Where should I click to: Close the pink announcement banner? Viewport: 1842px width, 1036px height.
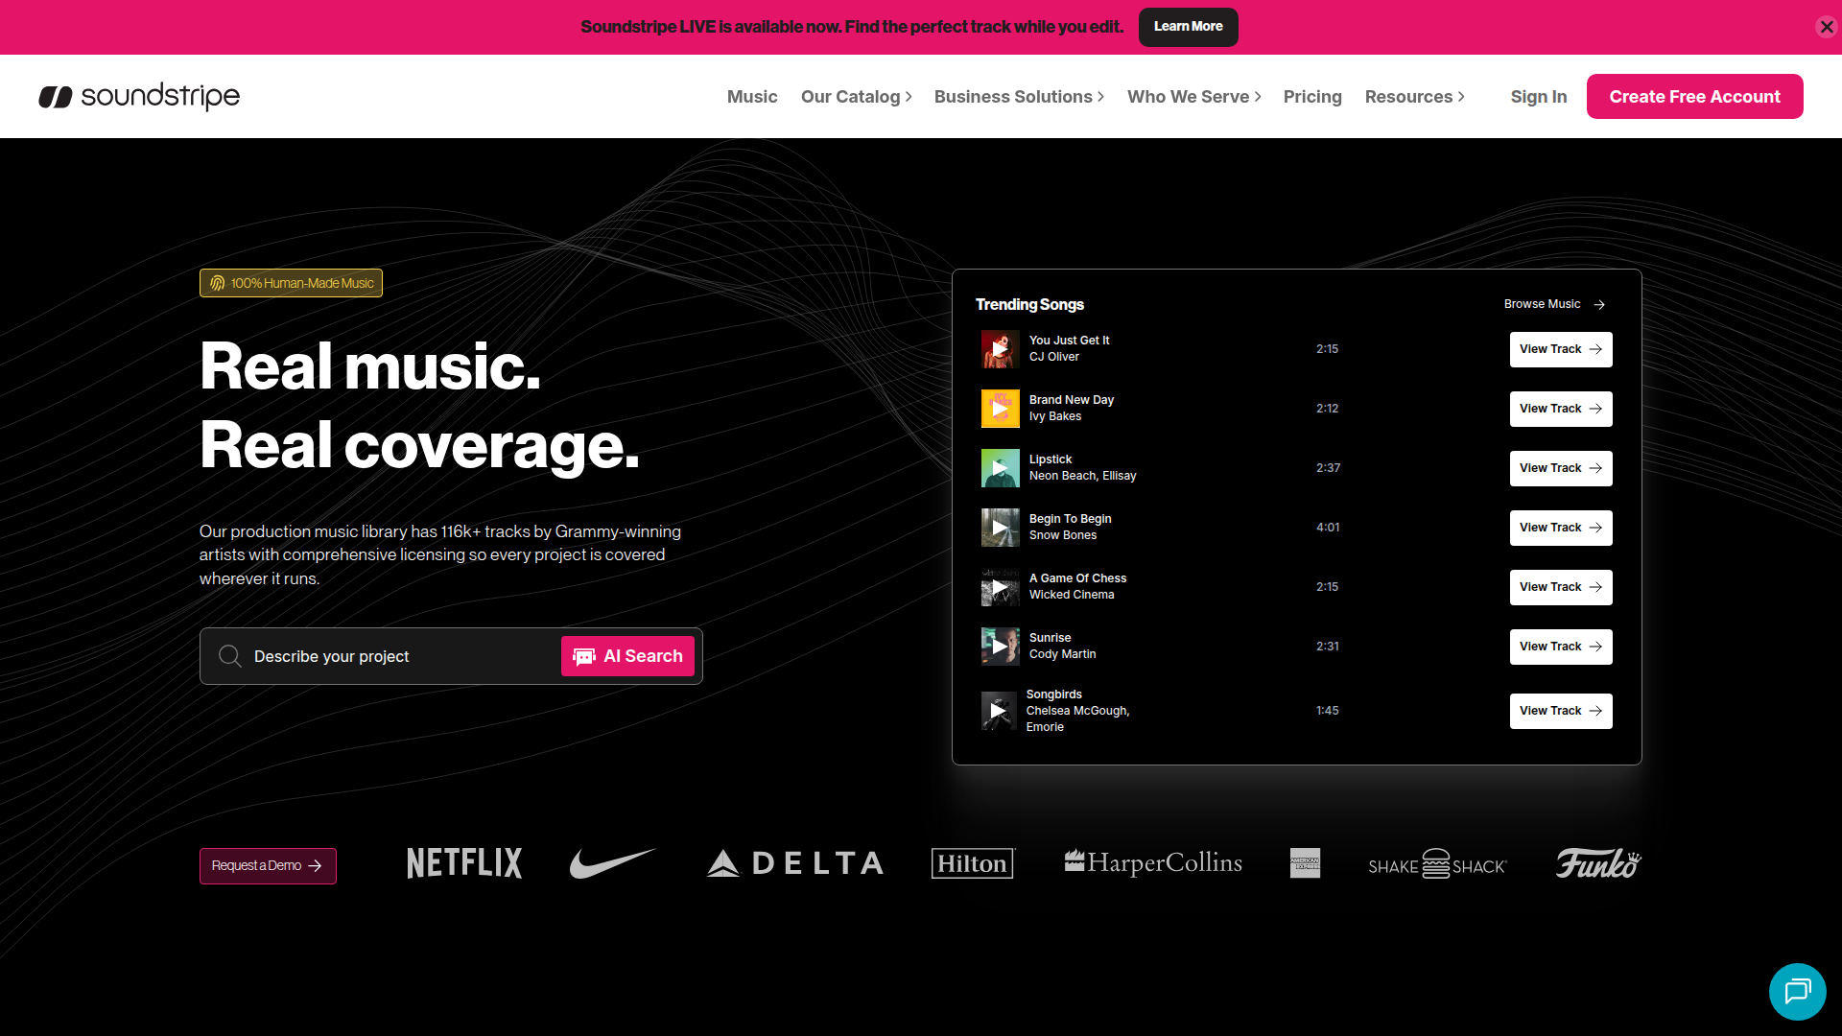(1827, 27)
